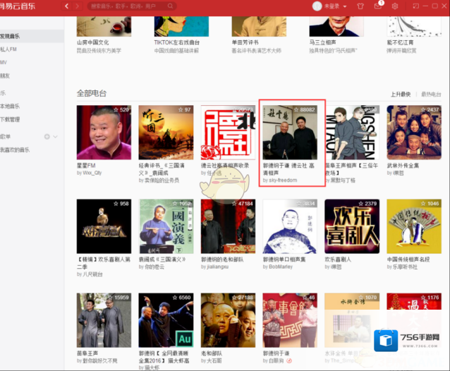Viewport: 450px width, 371px height.
Task: Switch to the 最热电台 sort tab
Action: [430, 94]
